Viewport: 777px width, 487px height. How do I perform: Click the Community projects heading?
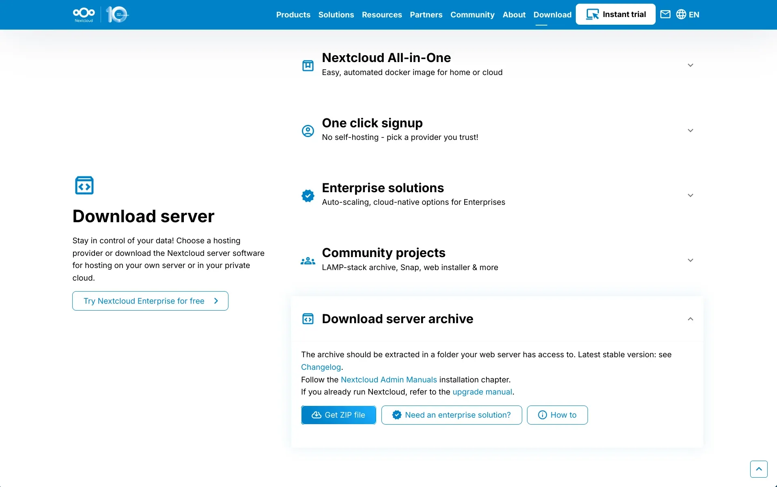coord(383,253)
